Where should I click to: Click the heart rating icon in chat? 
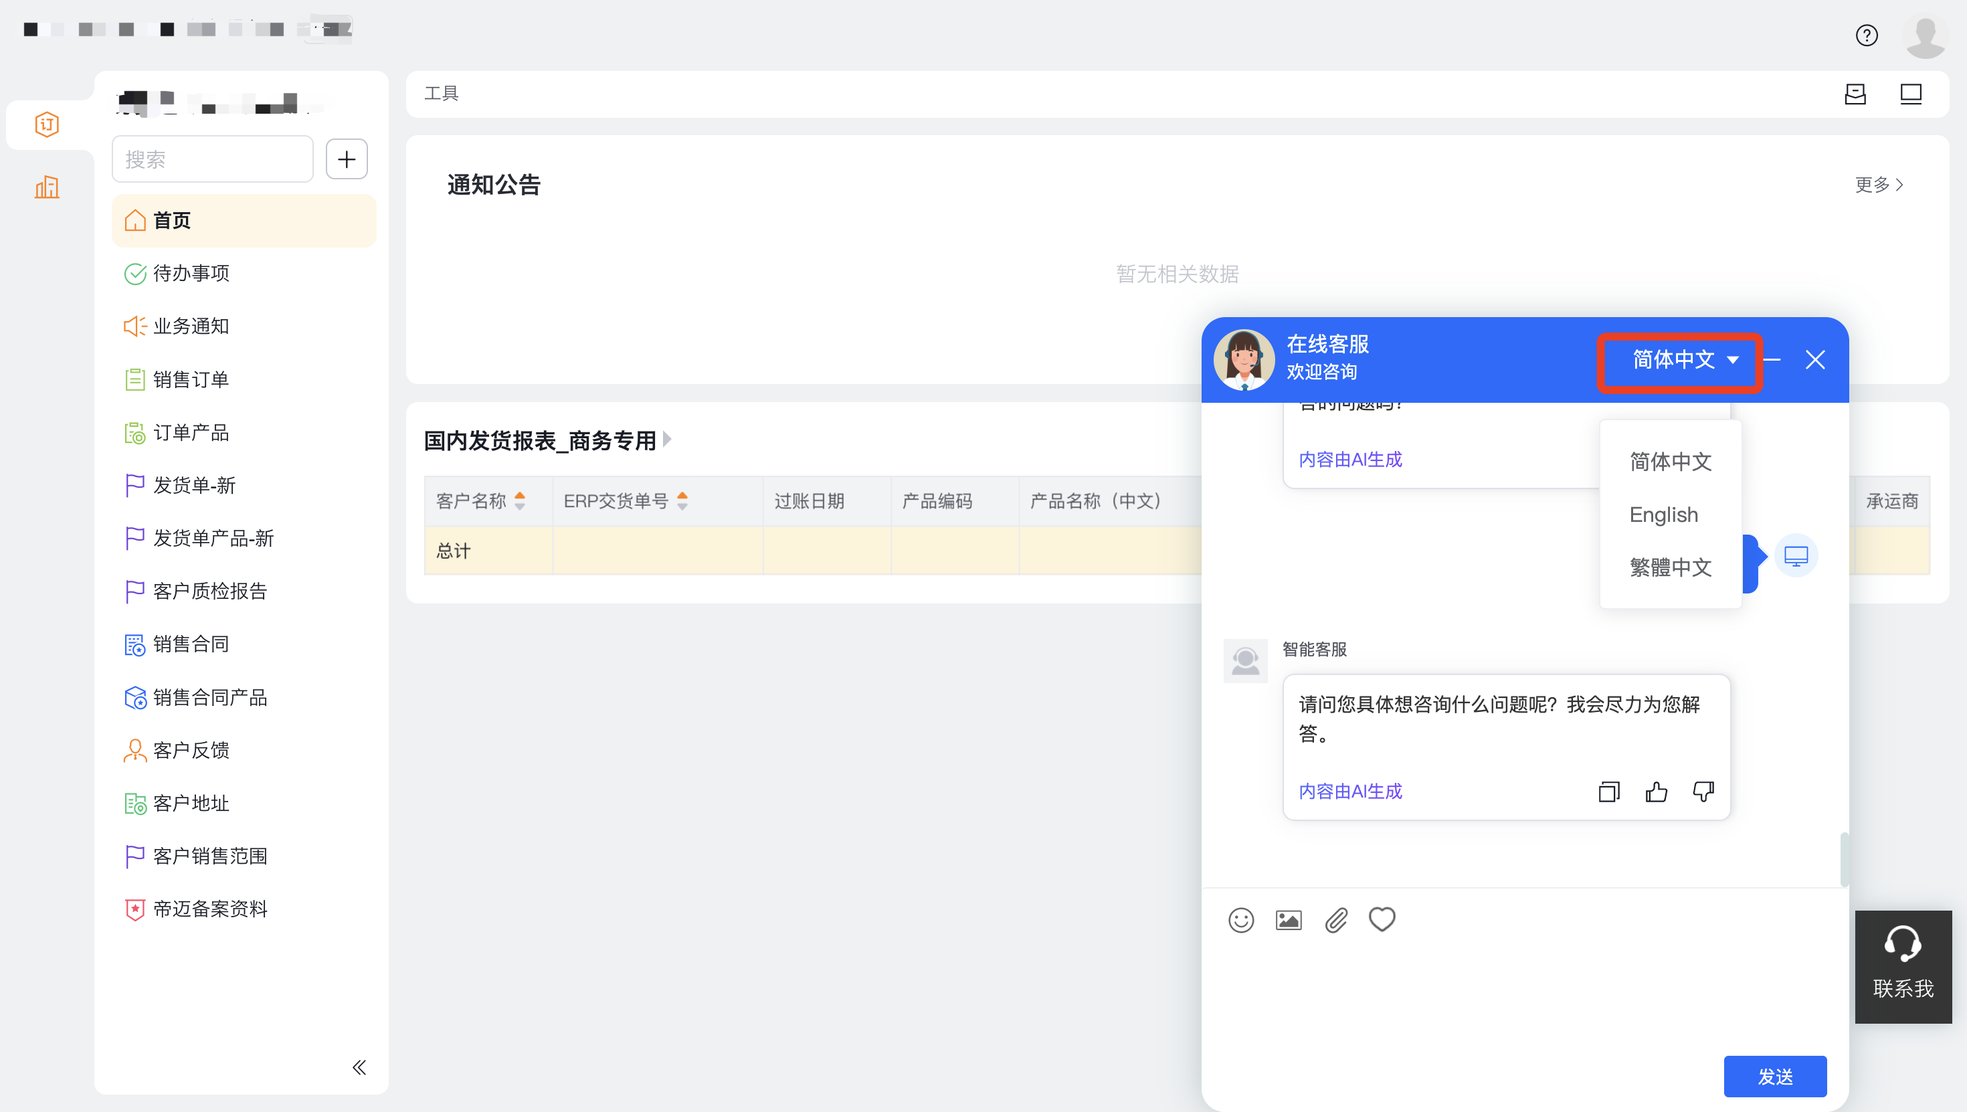[x=1382, y=919]
